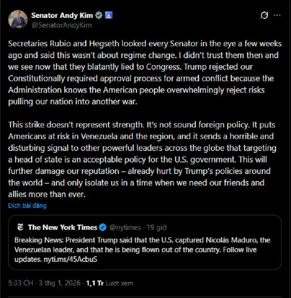Click the "3 thg 1, 2026" post date
The height and width of the screenshot is (298, 291).
point(59,283)
